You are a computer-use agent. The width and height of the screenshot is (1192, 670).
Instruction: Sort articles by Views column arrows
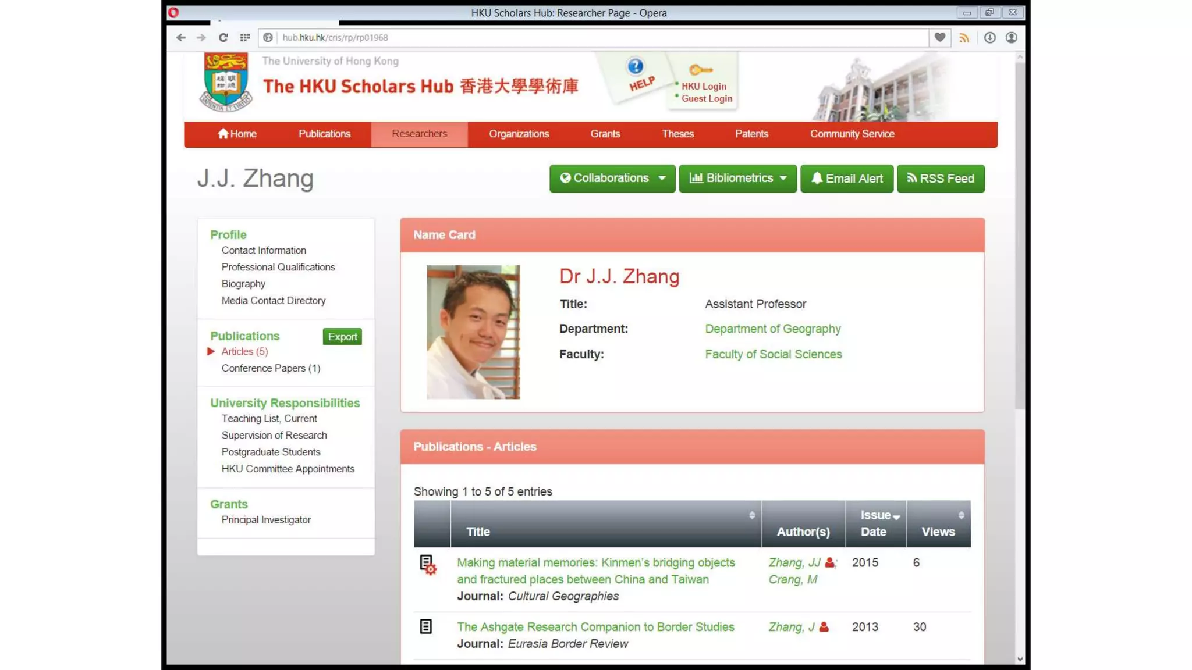click(960, 515)
